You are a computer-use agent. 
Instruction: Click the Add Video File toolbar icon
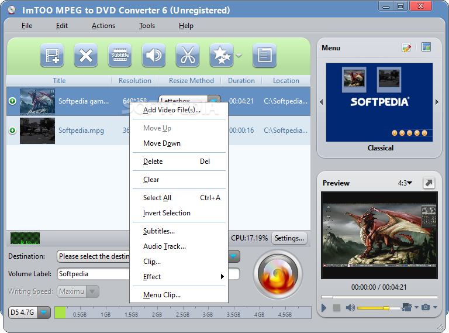click(52, 56)
